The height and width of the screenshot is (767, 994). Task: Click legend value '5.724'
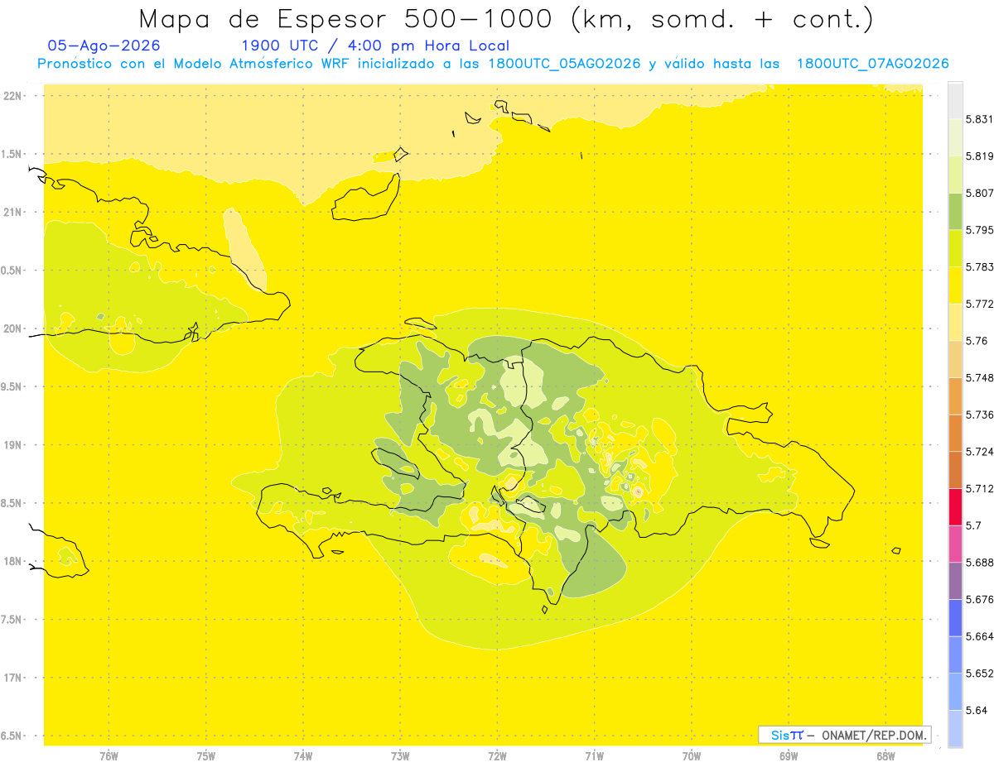tap(980, 452)
